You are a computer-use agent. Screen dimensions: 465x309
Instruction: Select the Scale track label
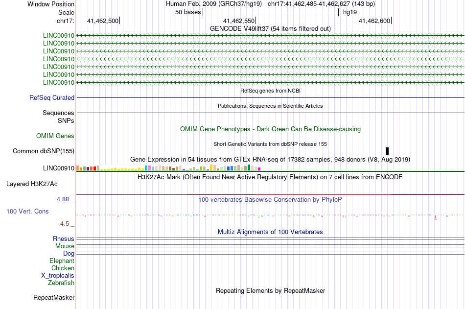(x=66, y=12)
